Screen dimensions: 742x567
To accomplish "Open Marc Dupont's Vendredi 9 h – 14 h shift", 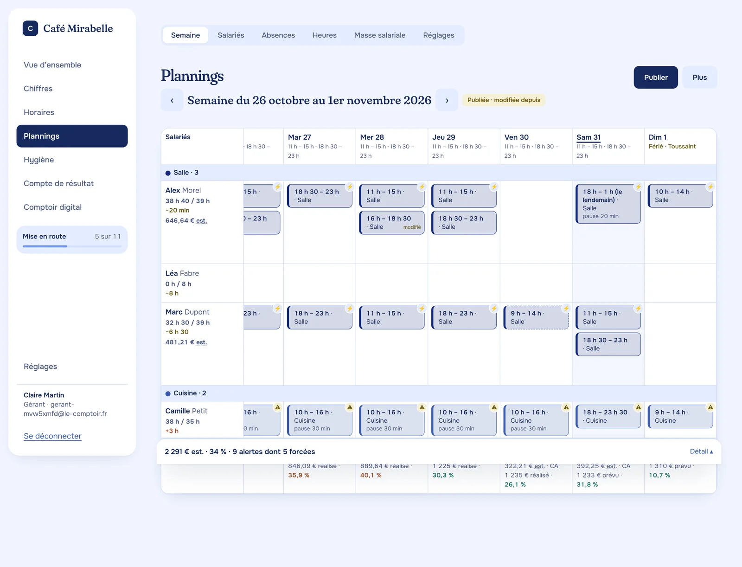I will click(x=536, y=317).
